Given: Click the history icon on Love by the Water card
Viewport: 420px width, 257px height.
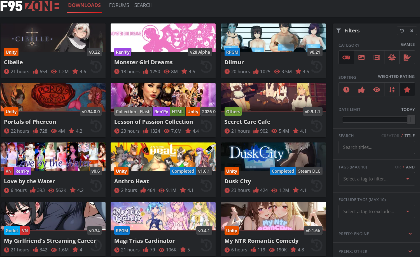Looking at the screenshot, I should pos(96,186).
